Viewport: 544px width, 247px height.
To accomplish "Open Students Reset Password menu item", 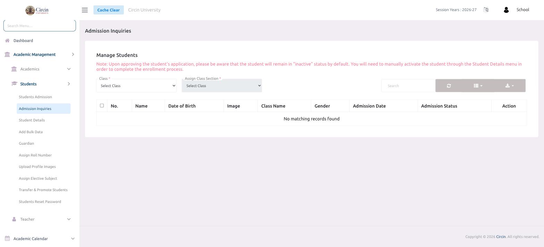I will (40, 202).
